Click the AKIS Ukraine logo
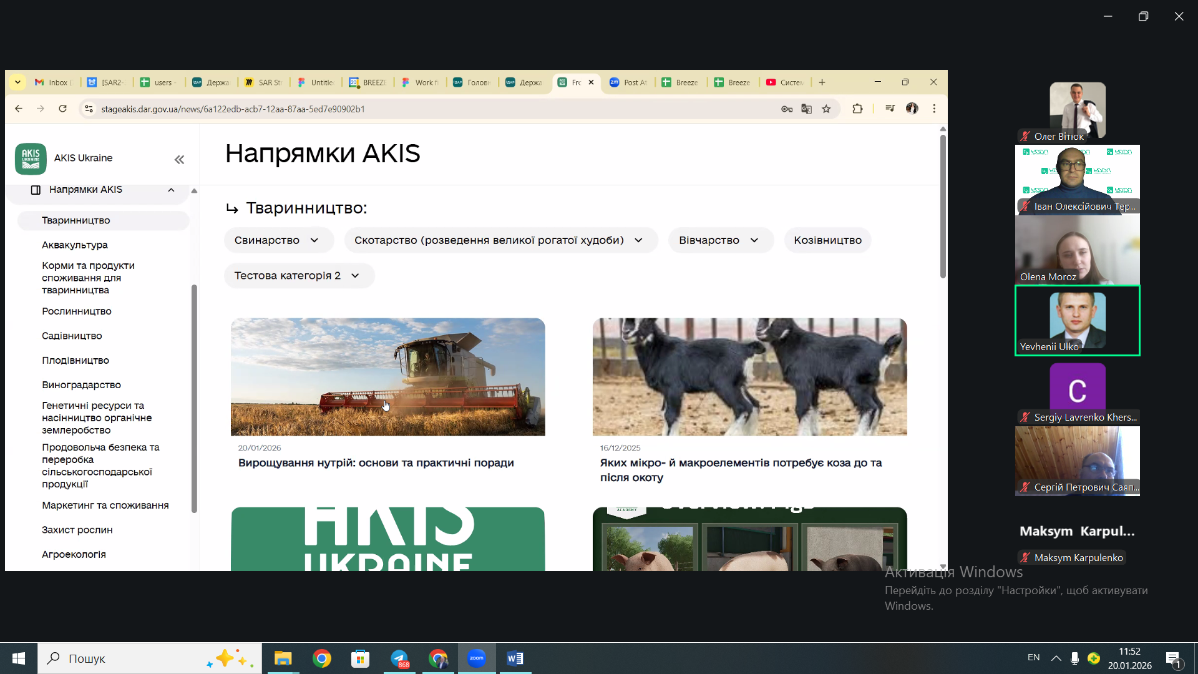 click(31, 159)
